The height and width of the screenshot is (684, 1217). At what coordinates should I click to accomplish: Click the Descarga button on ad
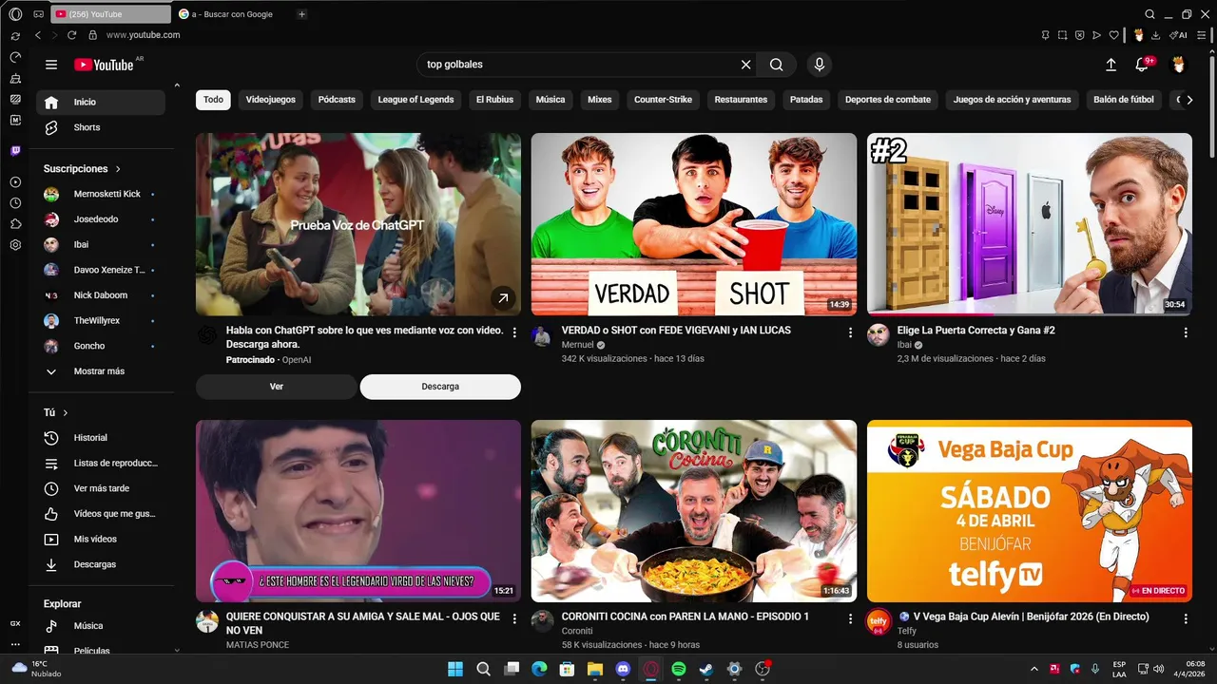[x=440, y=387]
